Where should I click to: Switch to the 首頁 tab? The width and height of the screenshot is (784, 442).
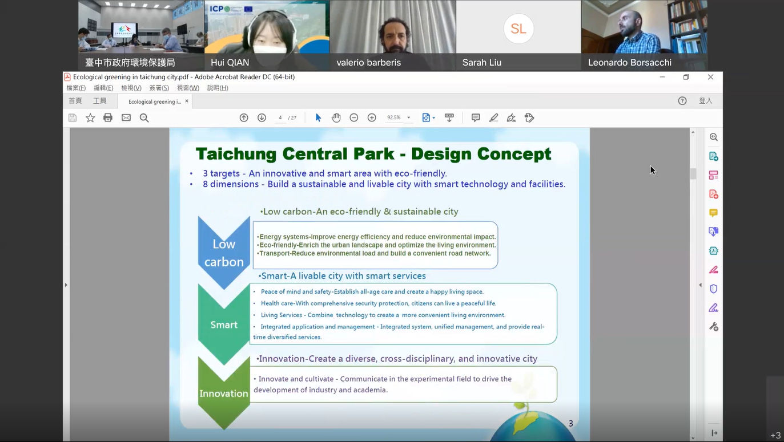point(75,101)
